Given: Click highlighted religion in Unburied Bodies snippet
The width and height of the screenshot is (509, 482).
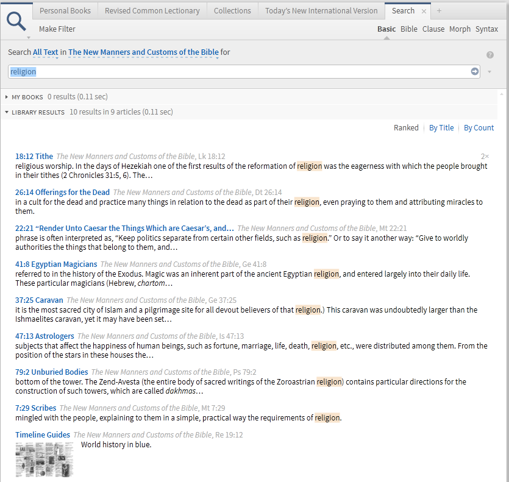Looking at the screenshot, I should pyautogui.click(x=329, y=381).
